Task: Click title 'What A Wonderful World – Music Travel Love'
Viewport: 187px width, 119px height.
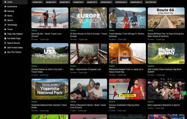Action: [x=88, y=106]
